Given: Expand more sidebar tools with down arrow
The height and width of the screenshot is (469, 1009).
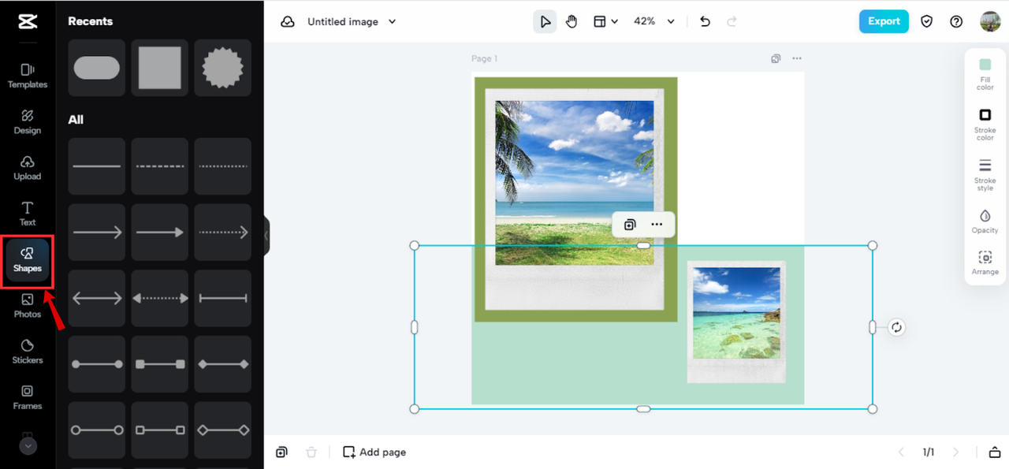Looking at the screenshot, I should [28, 446].
